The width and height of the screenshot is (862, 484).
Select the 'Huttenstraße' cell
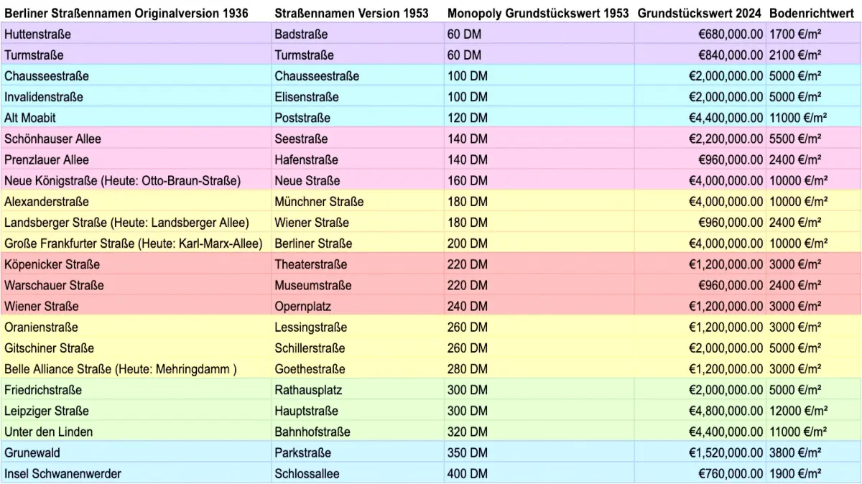coord(38,34)
